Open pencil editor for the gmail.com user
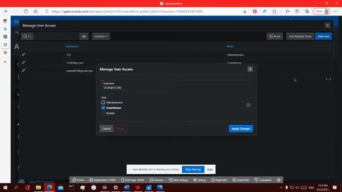342x192 pixels. (24, 70)
